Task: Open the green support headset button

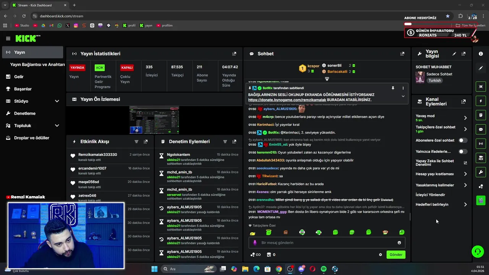Action: (x=478, y=251)
